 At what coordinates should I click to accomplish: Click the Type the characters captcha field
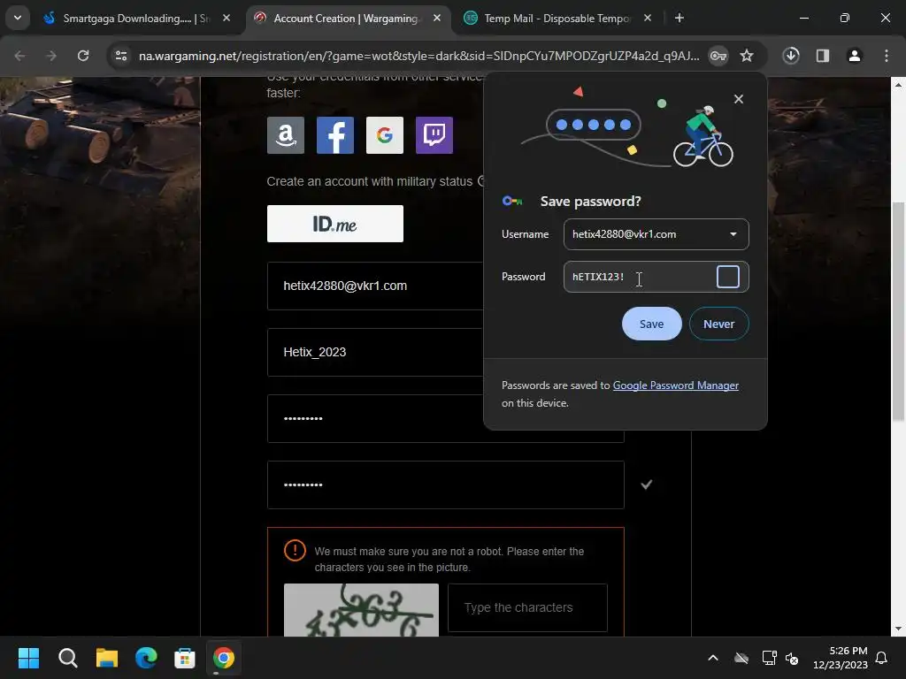click(x=527, y=607)
